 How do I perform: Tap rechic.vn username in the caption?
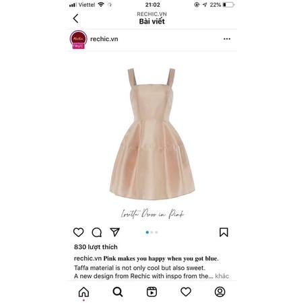(x=88, y=259)
